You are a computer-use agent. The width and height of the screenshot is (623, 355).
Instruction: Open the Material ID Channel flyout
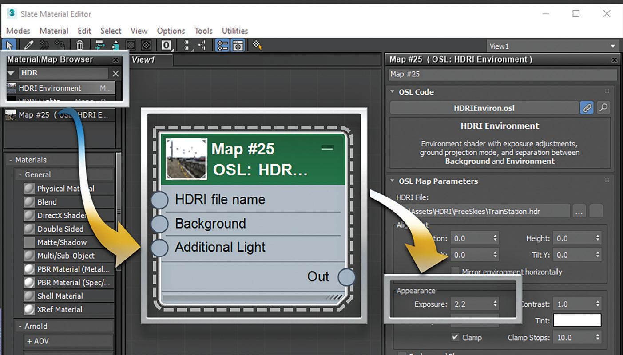(167, 45)
